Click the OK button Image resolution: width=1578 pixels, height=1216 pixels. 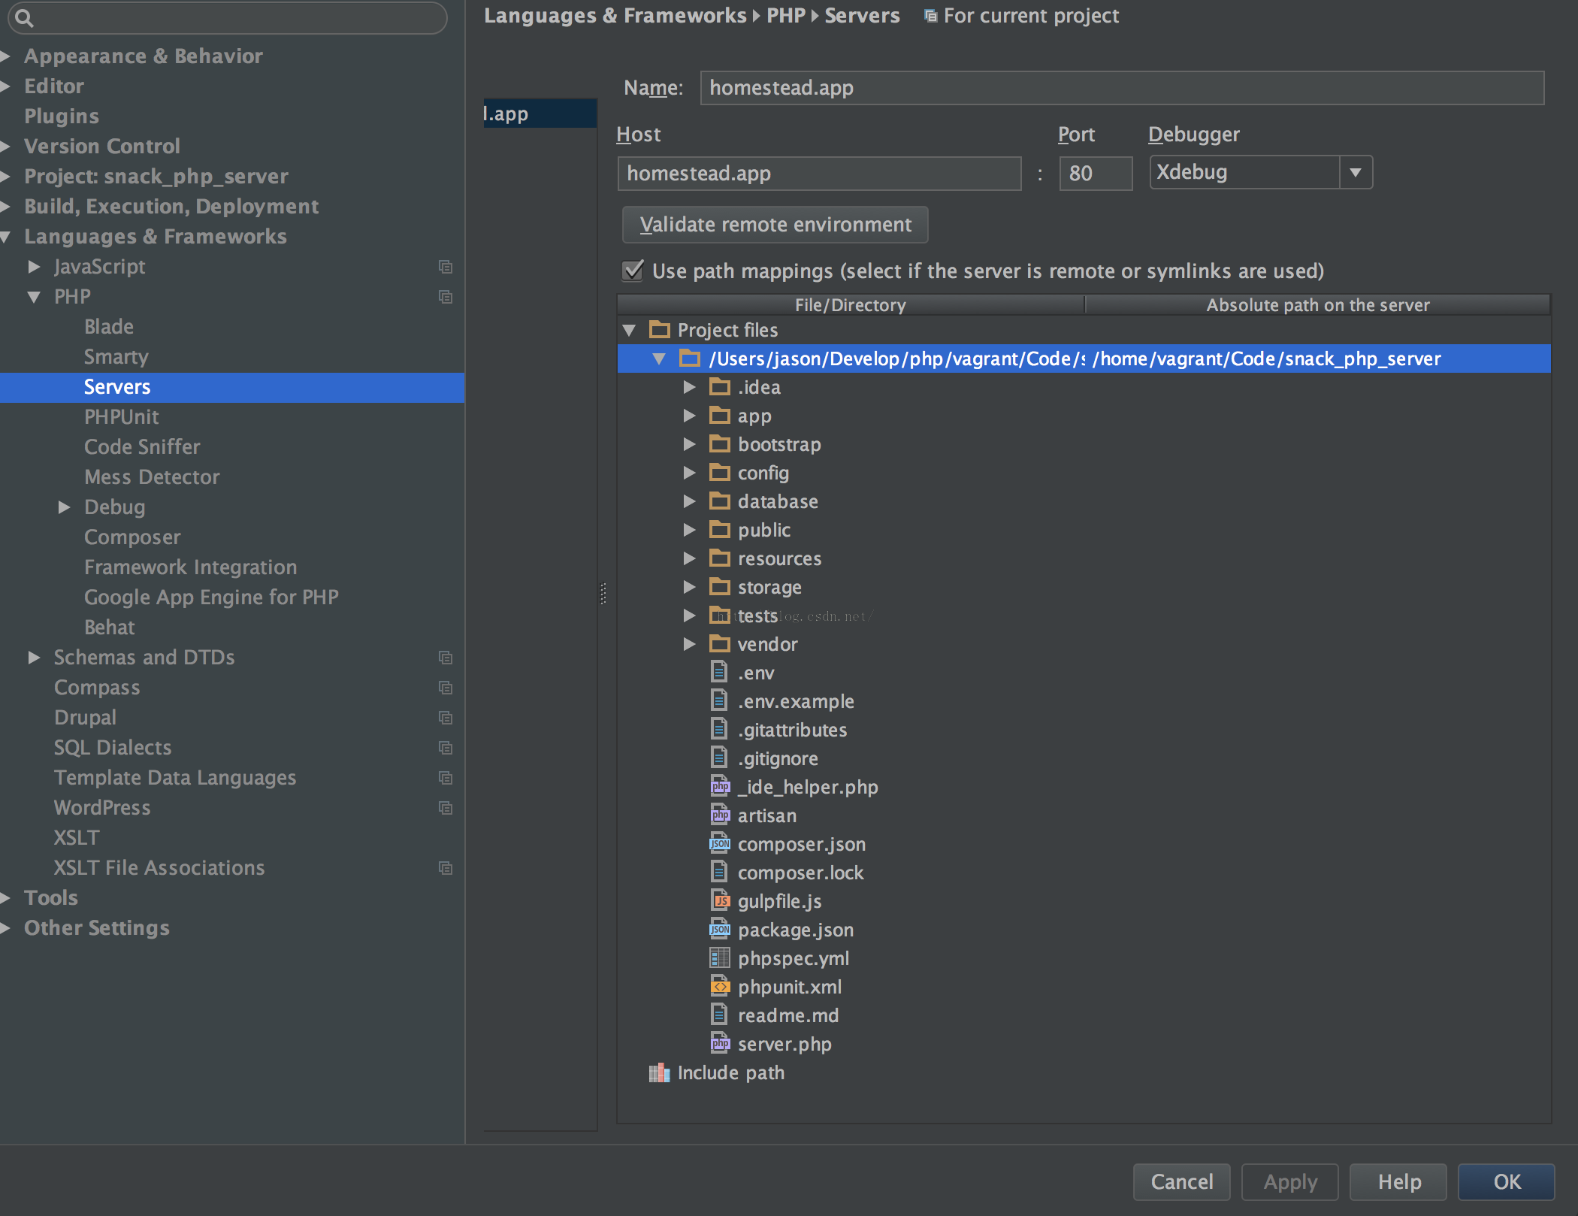(x=1507, y=1181)
